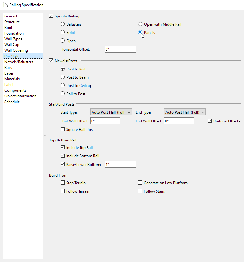The width and height of the screenshot is (244, 262).
Task: Uncheck Include Top Rail
Action: [63, 147]
